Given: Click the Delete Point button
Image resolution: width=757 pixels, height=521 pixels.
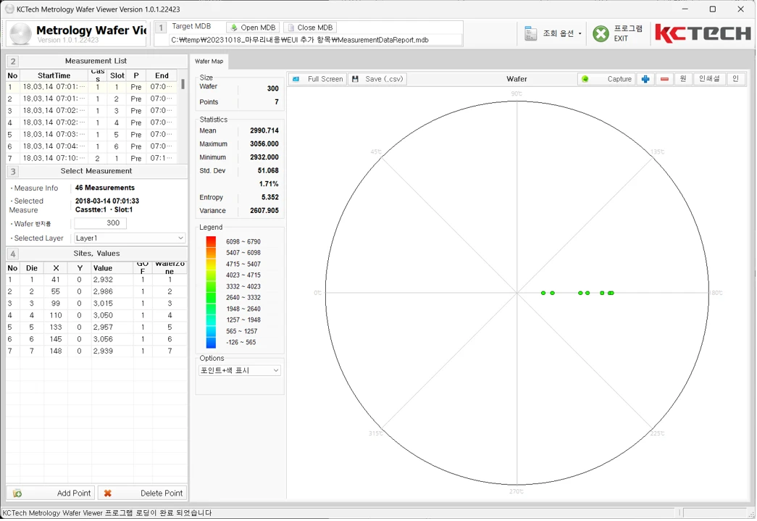Looking at the screenshot, I should coord(143,493).
